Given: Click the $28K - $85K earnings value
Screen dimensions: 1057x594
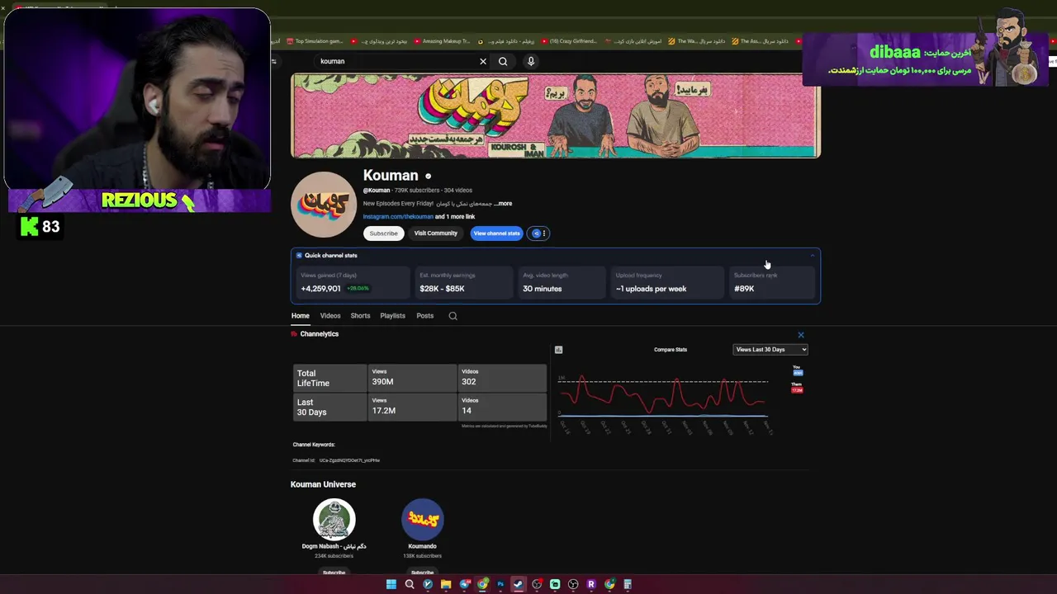Looking at the screenshot, I should pos(442,289).
